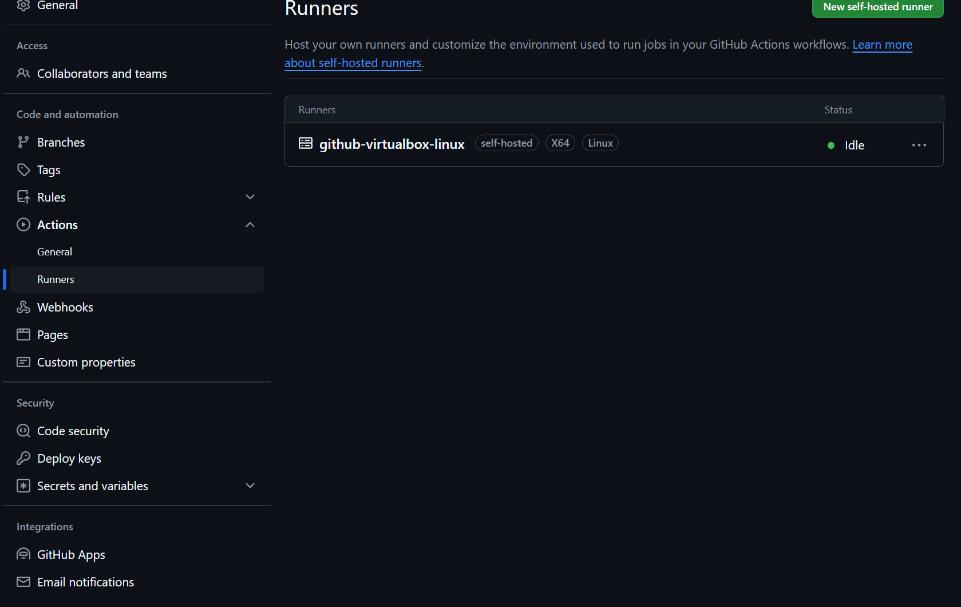Expand the Rules section
The height and width of the screenshot is (607, 961).
coord(250,196)
